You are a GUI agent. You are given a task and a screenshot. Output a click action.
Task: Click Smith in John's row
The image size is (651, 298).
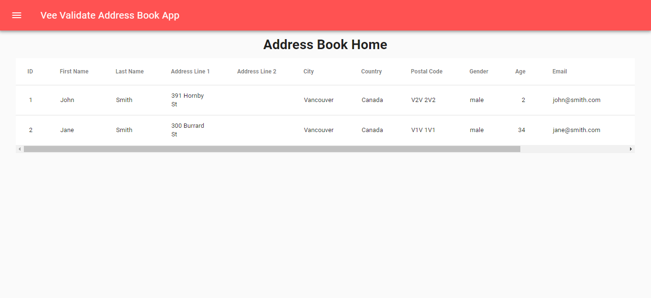(124, 100)
